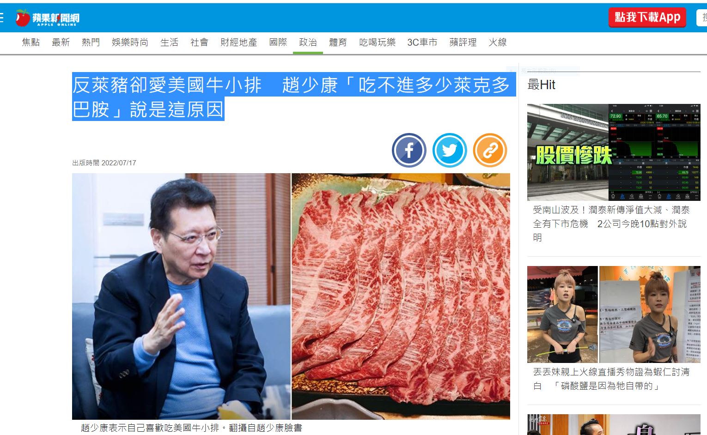Click the Apple Online logo
The width and height of the screenshot is (707, 435).
click(x=47, y=18)
